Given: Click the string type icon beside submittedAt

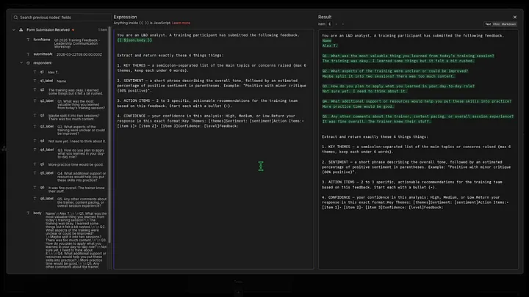Looking at the screenshot, I should coord(28,54).
